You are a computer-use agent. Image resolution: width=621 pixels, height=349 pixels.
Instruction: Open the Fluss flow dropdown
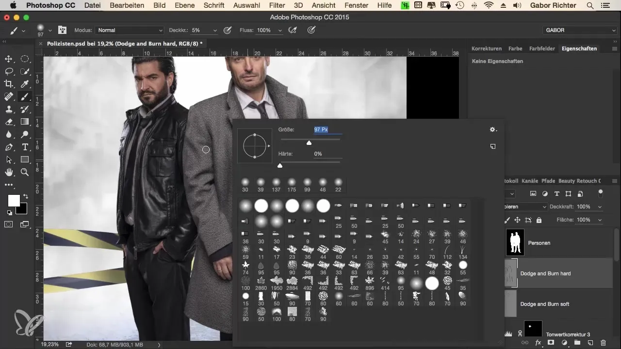[x=280, y=30]
